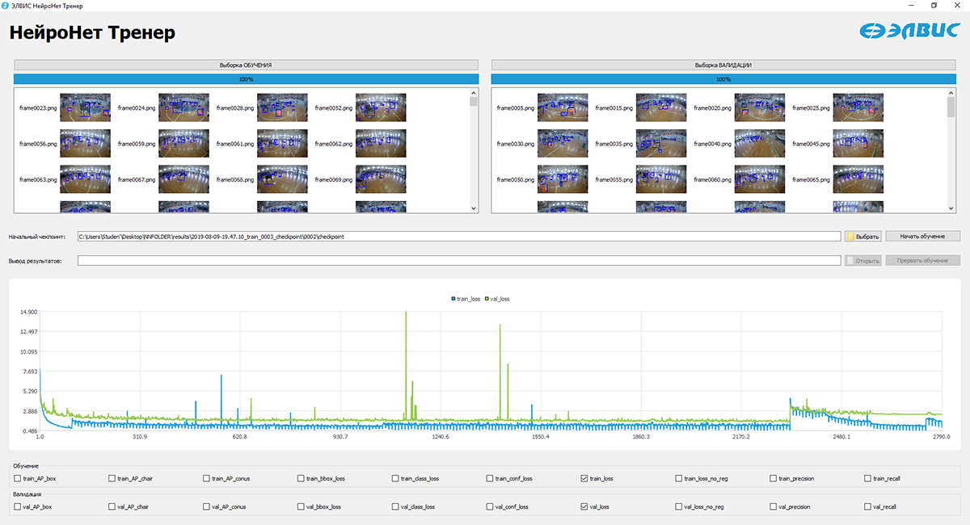
Task: Disable the val_loss checkbox
Action: point(584,507)
